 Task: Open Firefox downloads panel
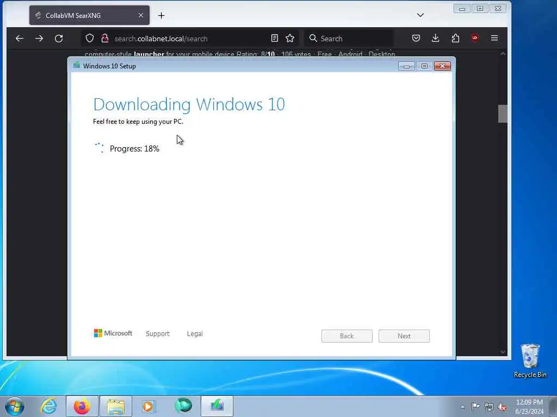[x=436, y=39]
